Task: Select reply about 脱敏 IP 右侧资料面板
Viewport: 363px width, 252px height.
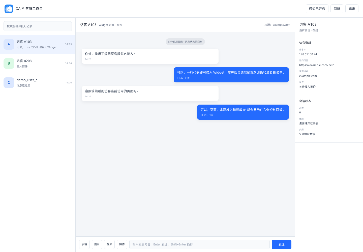Action: [x=243, y=112]
